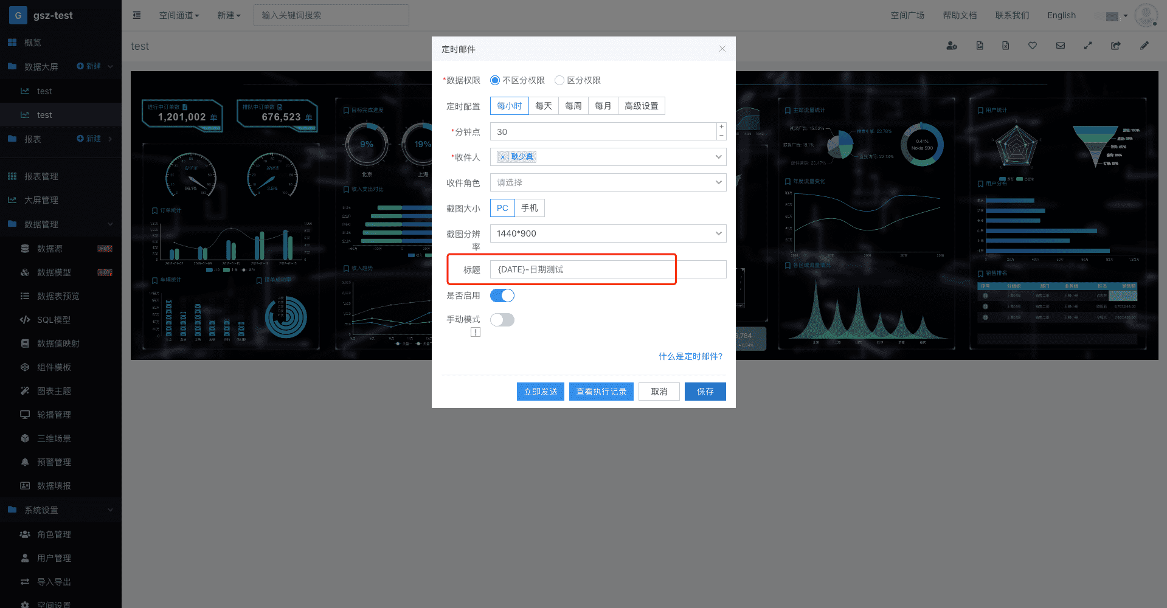Viewport: 1167px width, 608px height.
Task: Open 帮助文档 in the top bar
Action: pos(960,15)
